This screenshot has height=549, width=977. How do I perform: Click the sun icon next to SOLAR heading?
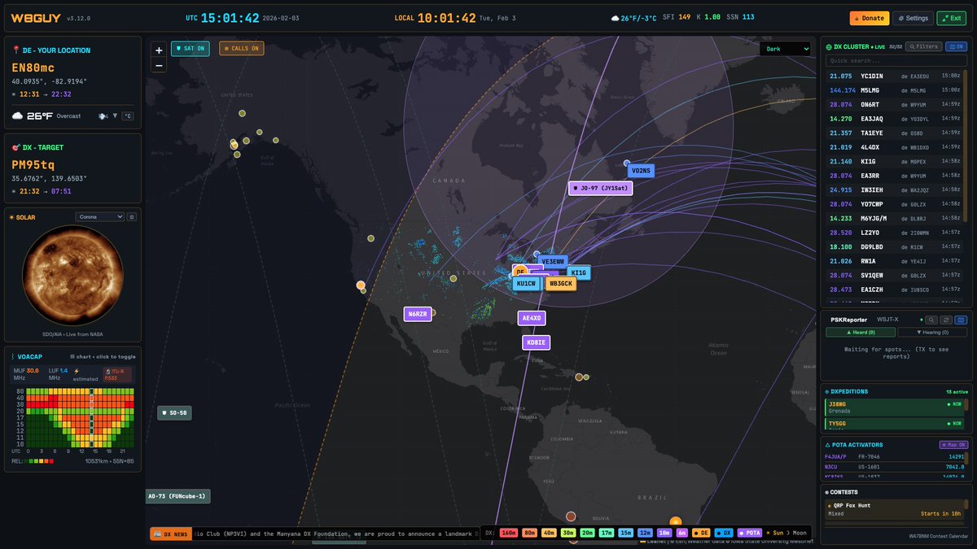pos(11,217)
